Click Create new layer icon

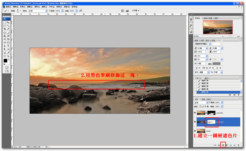[235, 145]
